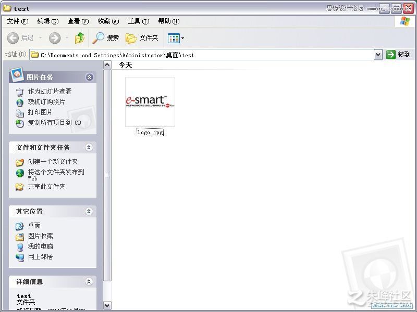Open the 帮助(H) menu
This screenshot has width=417, height=312.
pyautogui.click(x=169, y=21)
